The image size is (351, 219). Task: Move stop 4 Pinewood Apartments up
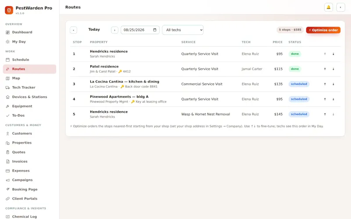click(325, 99)
